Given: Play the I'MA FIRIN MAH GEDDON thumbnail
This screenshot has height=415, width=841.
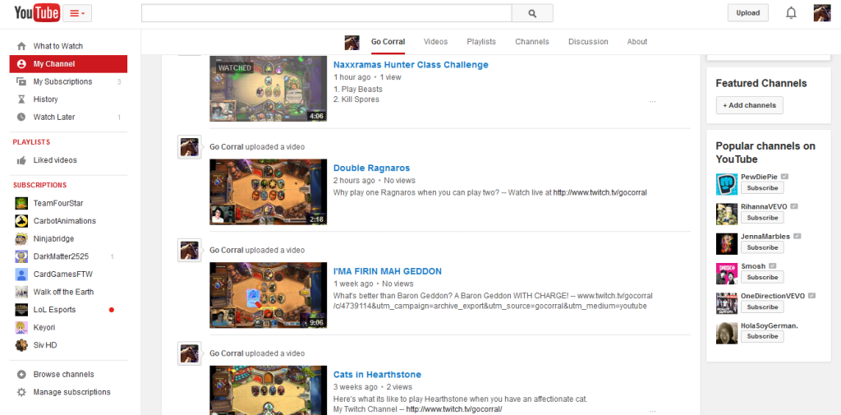Looking at the screenshot, I should [269, 295].
